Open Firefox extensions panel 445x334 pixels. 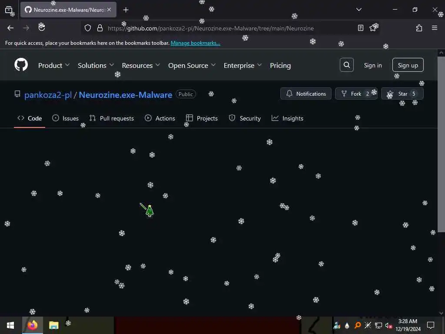point(419,28)
